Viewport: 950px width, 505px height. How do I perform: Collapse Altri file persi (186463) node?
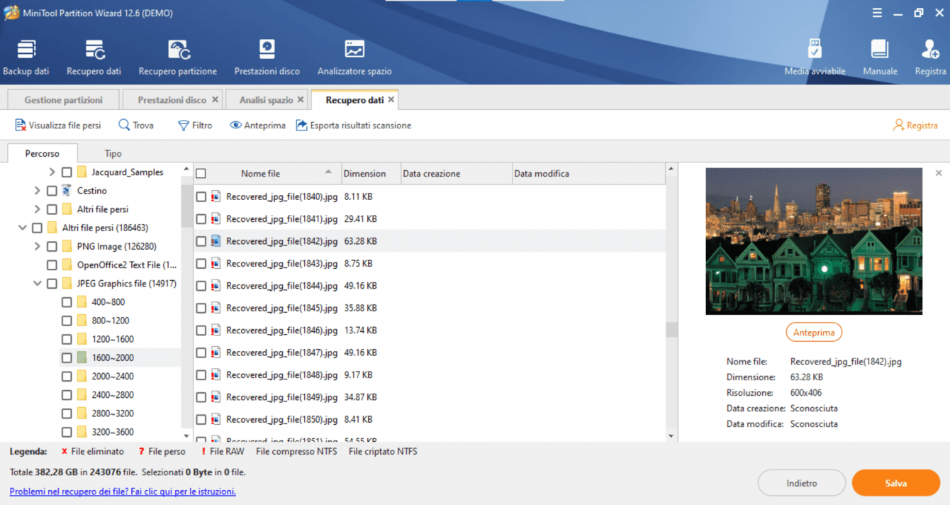[x=22, y=228]
